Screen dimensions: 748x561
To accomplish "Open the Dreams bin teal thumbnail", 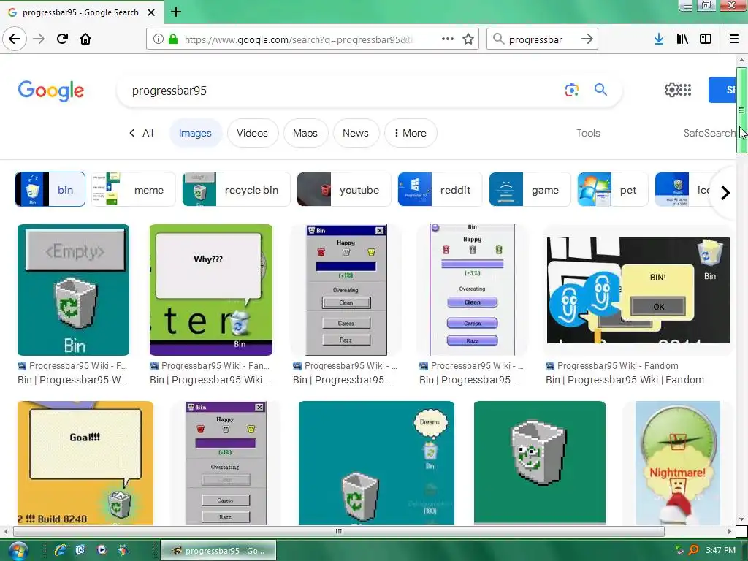I will coord(376,462).
